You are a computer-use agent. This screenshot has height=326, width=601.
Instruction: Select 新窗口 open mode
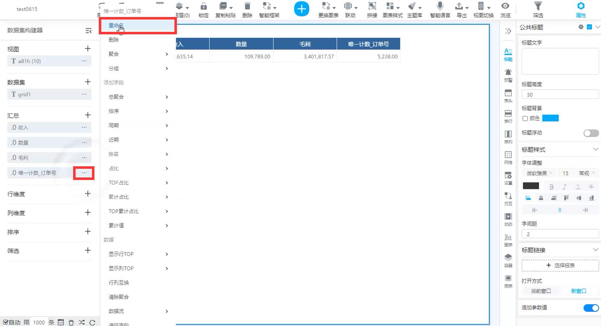[x=579, y=291]
